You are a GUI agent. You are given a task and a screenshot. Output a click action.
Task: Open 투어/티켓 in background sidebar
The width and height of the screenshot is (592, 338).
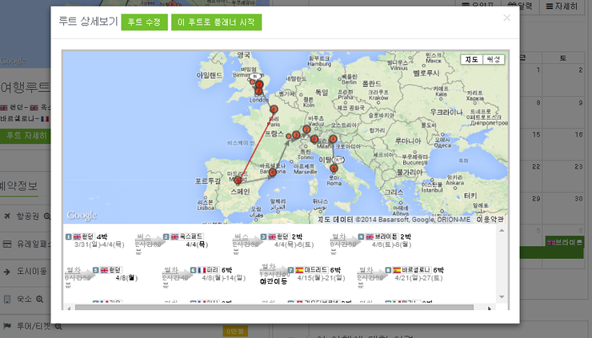(x=32, y=326)
